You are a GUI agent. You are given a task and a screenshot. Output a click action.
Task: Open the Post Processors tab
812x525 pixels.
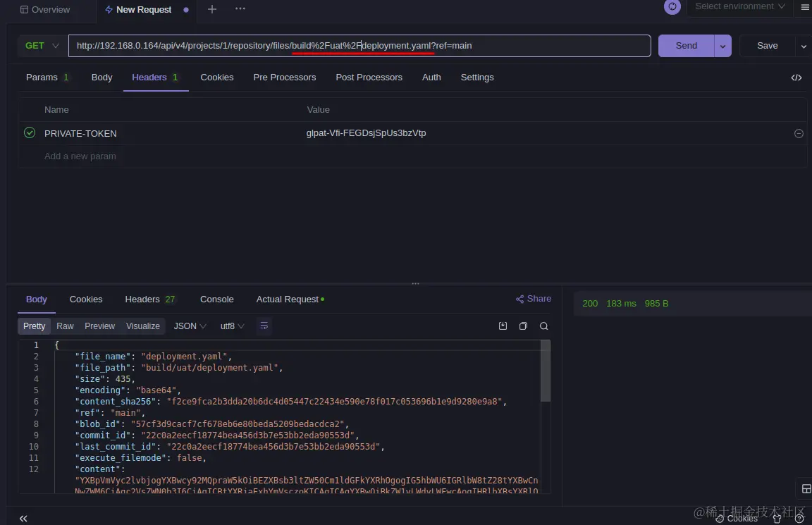click(x=369, y=77)
